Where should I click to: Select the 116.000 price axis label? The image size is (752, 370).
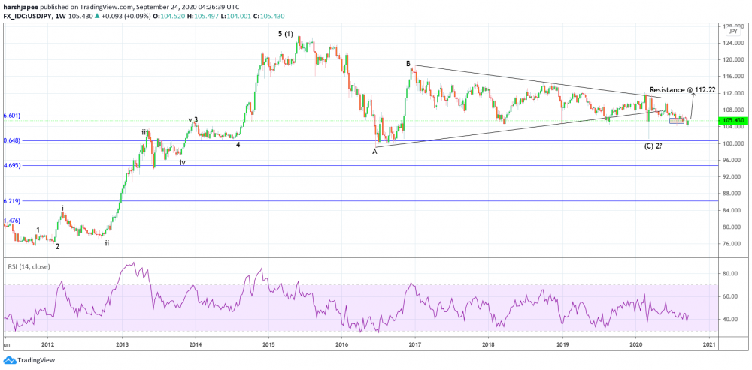732,77
